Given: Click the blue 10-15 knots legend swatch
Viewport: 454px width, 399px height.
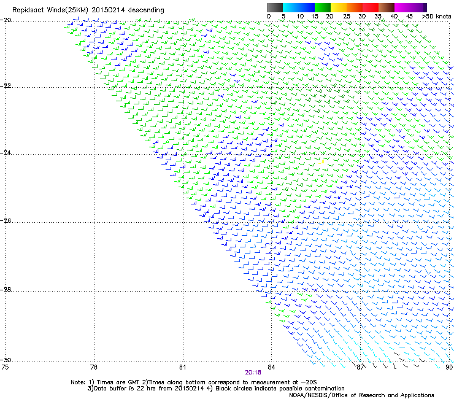Looking at the screenshot, I should (x=307, y=7).
